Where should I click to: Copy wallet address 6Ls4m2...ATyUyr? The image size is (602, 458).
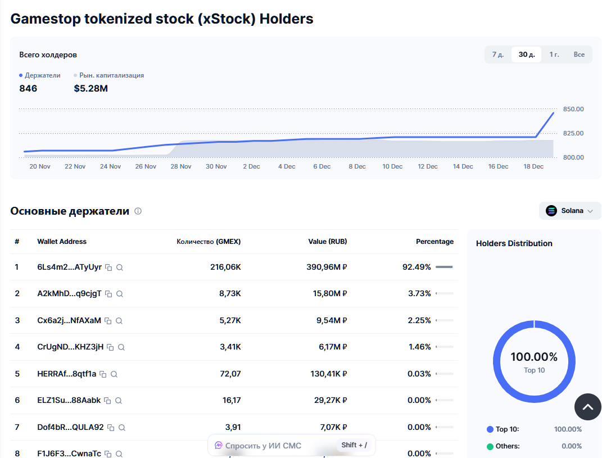point(109,267)
